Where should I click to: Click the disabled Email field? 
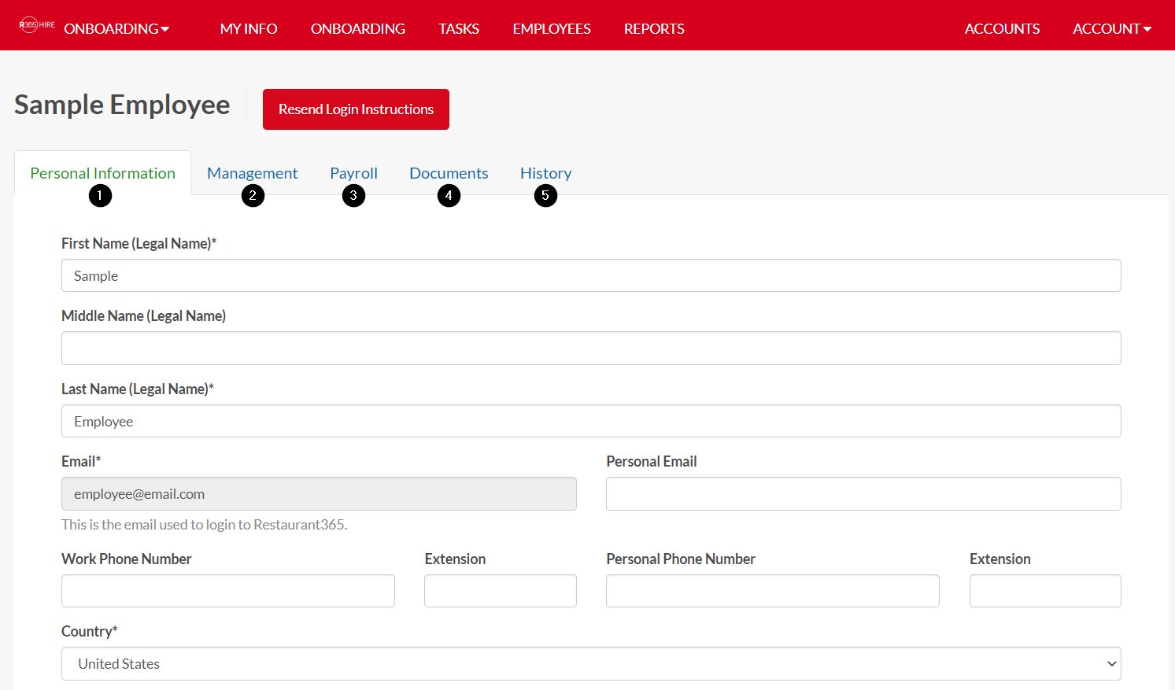pyautogui.click(x=319, y=493)
